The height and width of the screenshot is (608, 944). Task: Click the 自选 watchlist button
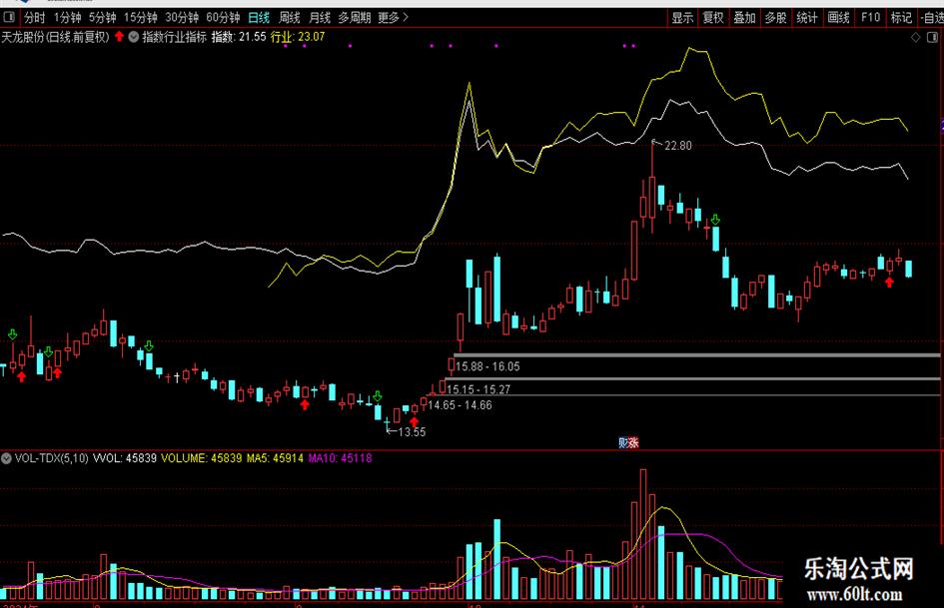931,18
